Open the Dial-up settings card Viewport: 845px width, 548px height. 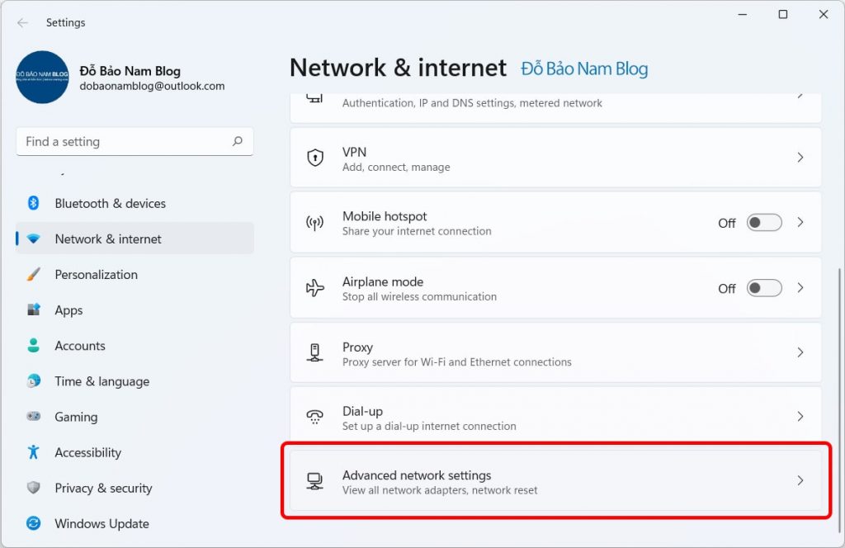point(555,417)
